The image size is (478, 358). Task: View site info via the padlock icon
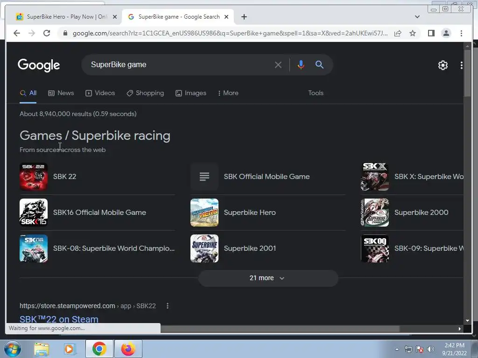65,33
